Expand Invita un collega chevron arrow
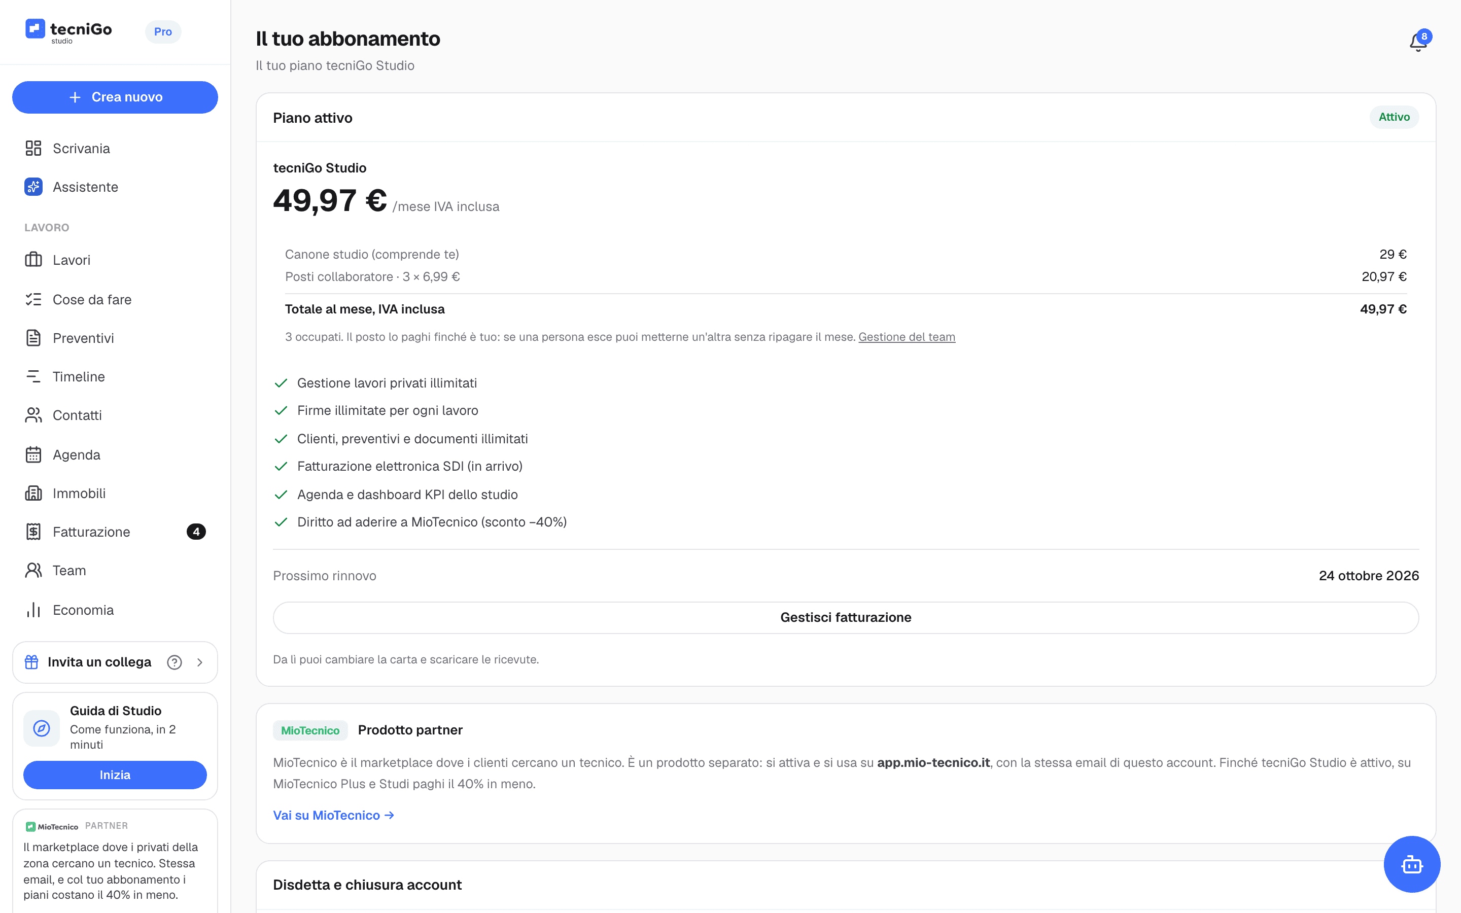This screenshot has height=913, width=1461. pos(200,662)
